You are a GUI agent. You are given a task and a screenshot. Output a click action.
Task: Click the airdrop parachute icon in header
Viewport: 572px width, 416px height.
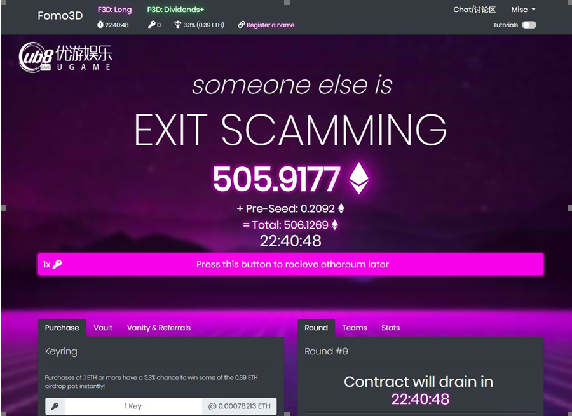click(178, 25)
